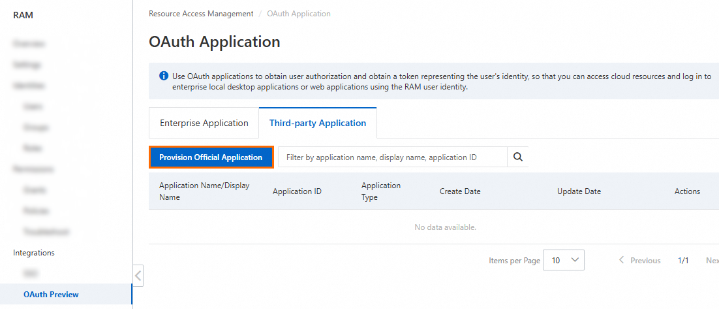Collapse the left sidebar with arrow handle
The height and width of the screenshot is (309, 719).
coord(138,275)
